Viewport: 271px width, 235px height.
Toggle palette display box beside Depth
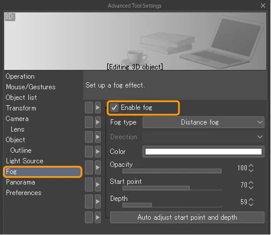[x=89, y=202]
